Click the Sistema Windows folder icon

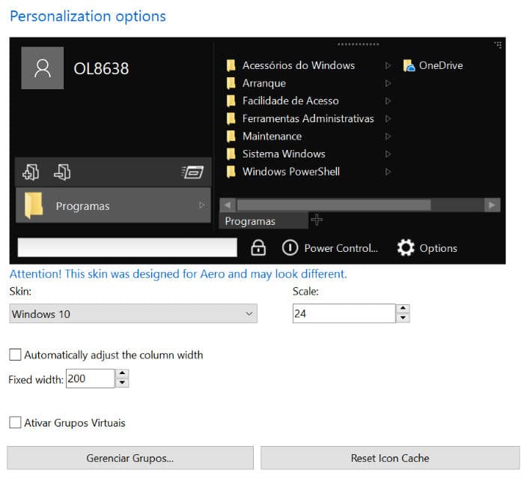click(x=231, y=154)
